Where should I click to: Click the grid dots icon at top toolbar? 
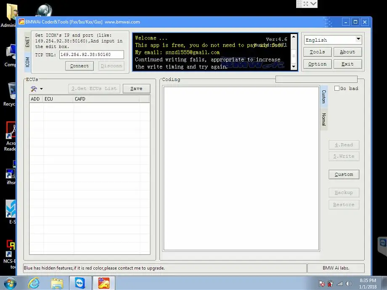[x=299, y=4]
